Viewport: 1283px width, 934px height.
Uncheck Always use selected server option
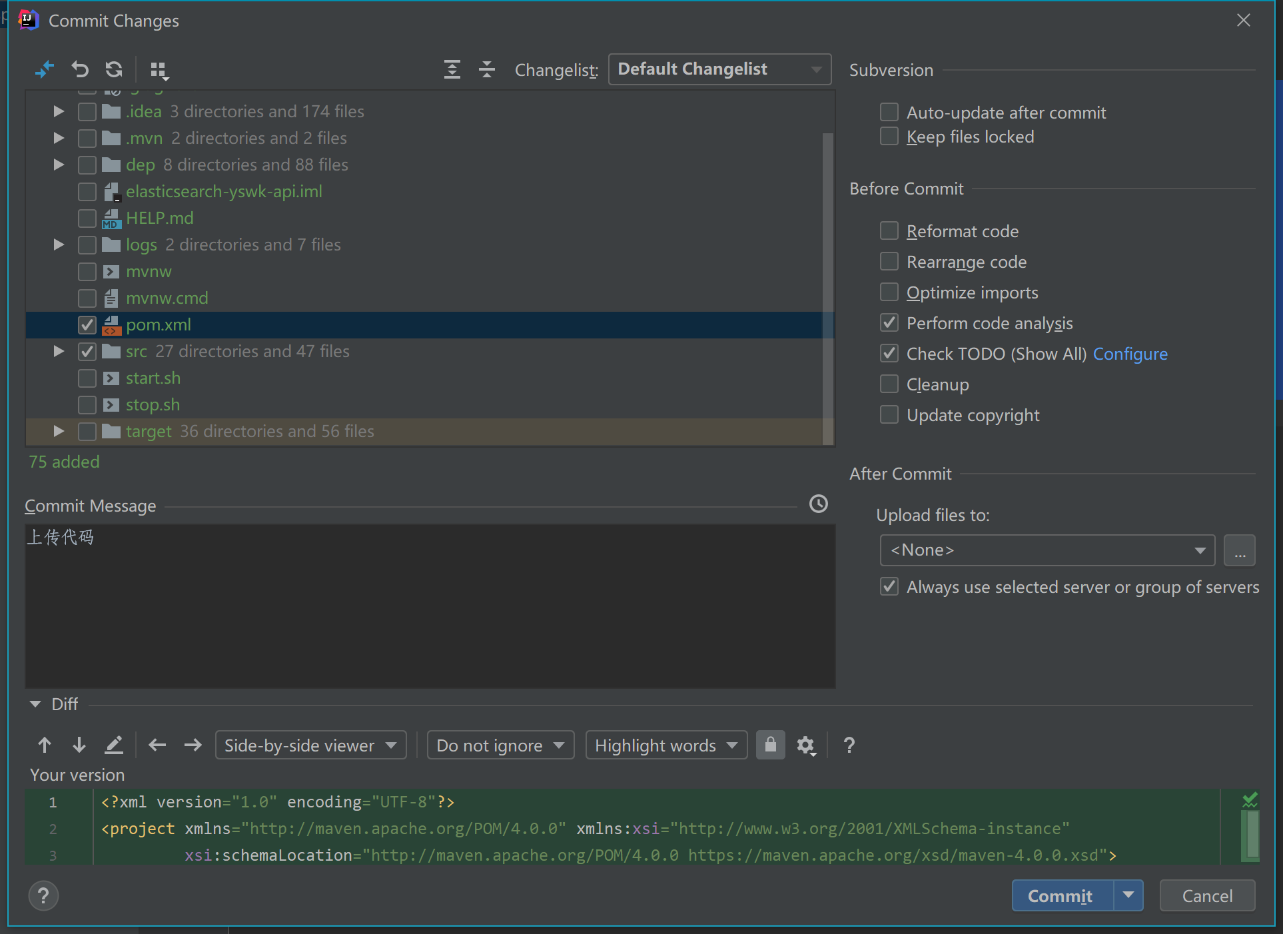pos(889,586)
